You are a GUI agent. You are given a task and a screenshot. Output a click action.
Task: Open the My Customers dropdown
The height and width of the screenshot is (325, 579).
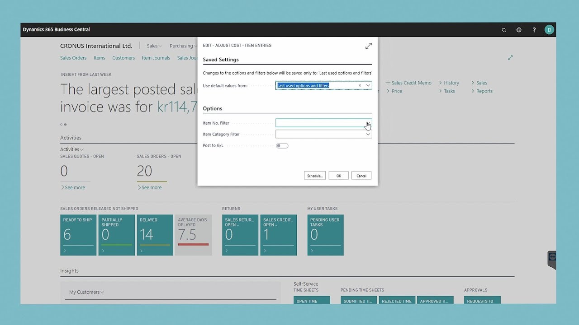86,292
